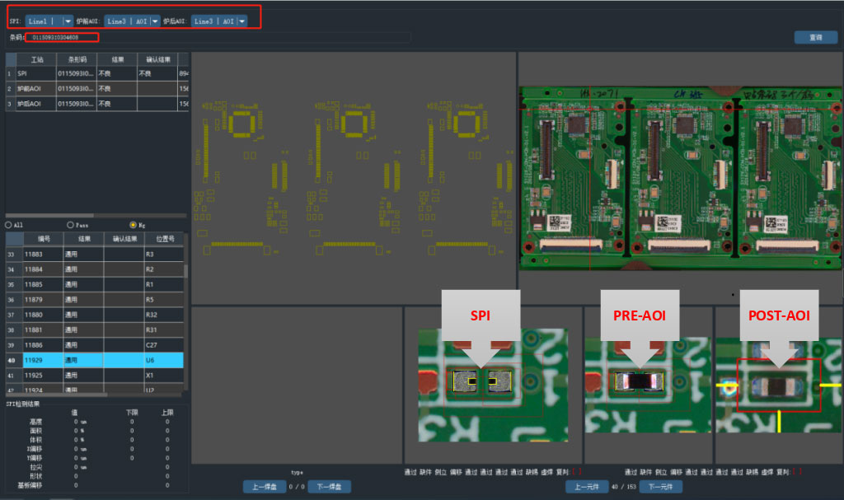Click the 条码 barcode input field
The image size is (844, 500).
63,37
